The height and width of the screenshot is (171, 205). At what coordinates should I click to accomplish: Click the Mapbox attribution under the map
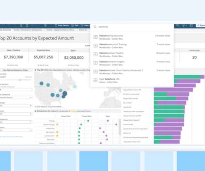click(x=48, y=107)
